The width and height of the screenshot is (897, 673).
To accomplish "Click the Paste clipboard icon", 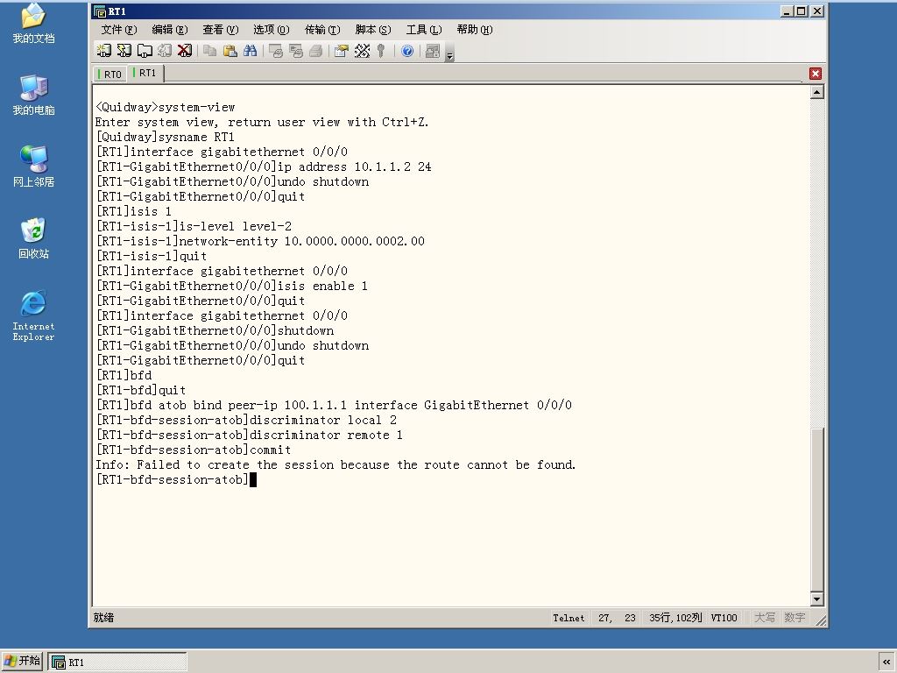I will tap(230, 51).
